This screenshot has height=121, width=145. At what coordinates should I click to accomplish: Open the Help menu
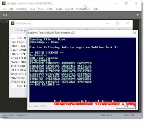(95, 9)
